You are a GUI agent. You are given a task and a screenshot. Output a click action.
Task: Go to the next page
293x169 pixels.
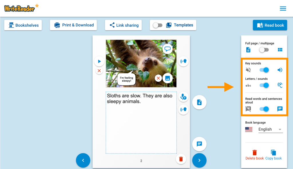(x=199, y=160)
